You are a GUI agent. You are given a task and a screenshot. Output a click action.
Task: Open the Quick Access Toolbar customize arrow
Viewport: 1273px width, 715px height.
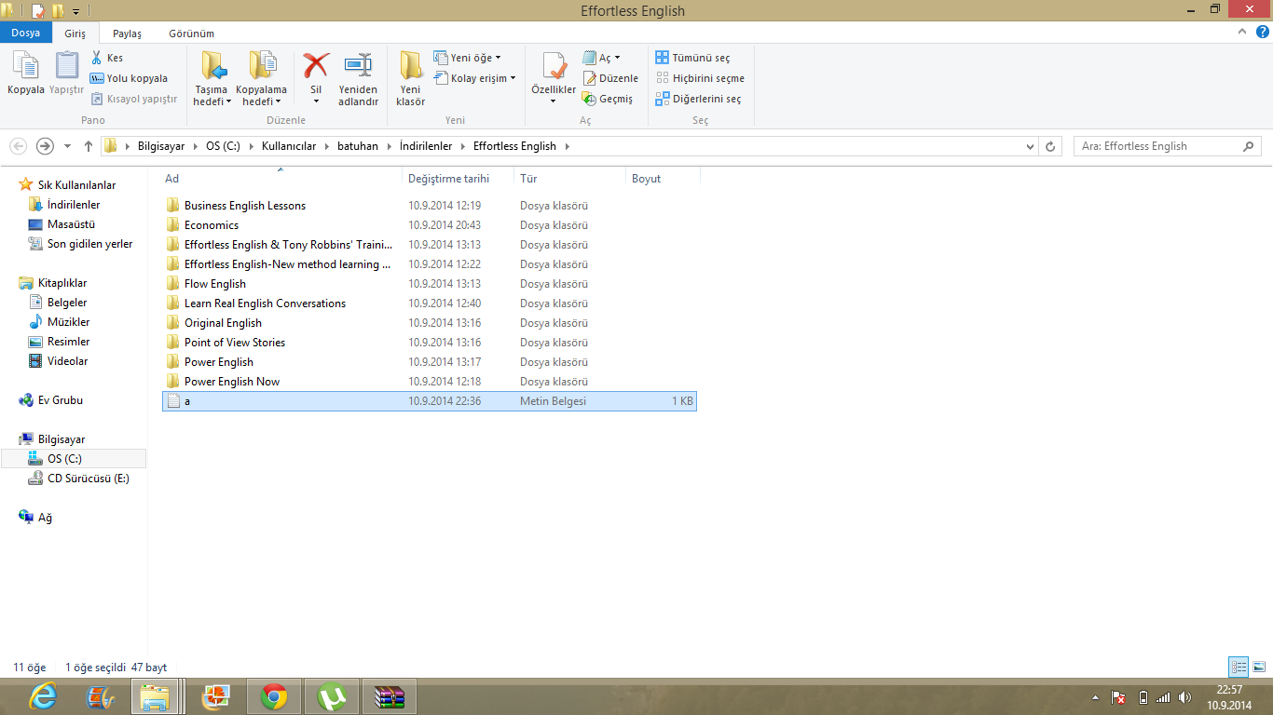coord(75,11)
